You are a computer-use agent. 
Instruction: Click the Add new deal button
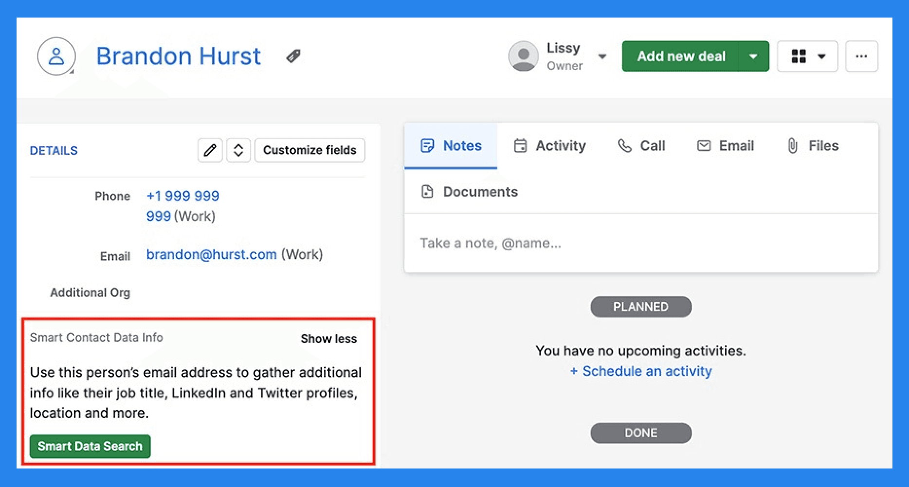[681, 56]
